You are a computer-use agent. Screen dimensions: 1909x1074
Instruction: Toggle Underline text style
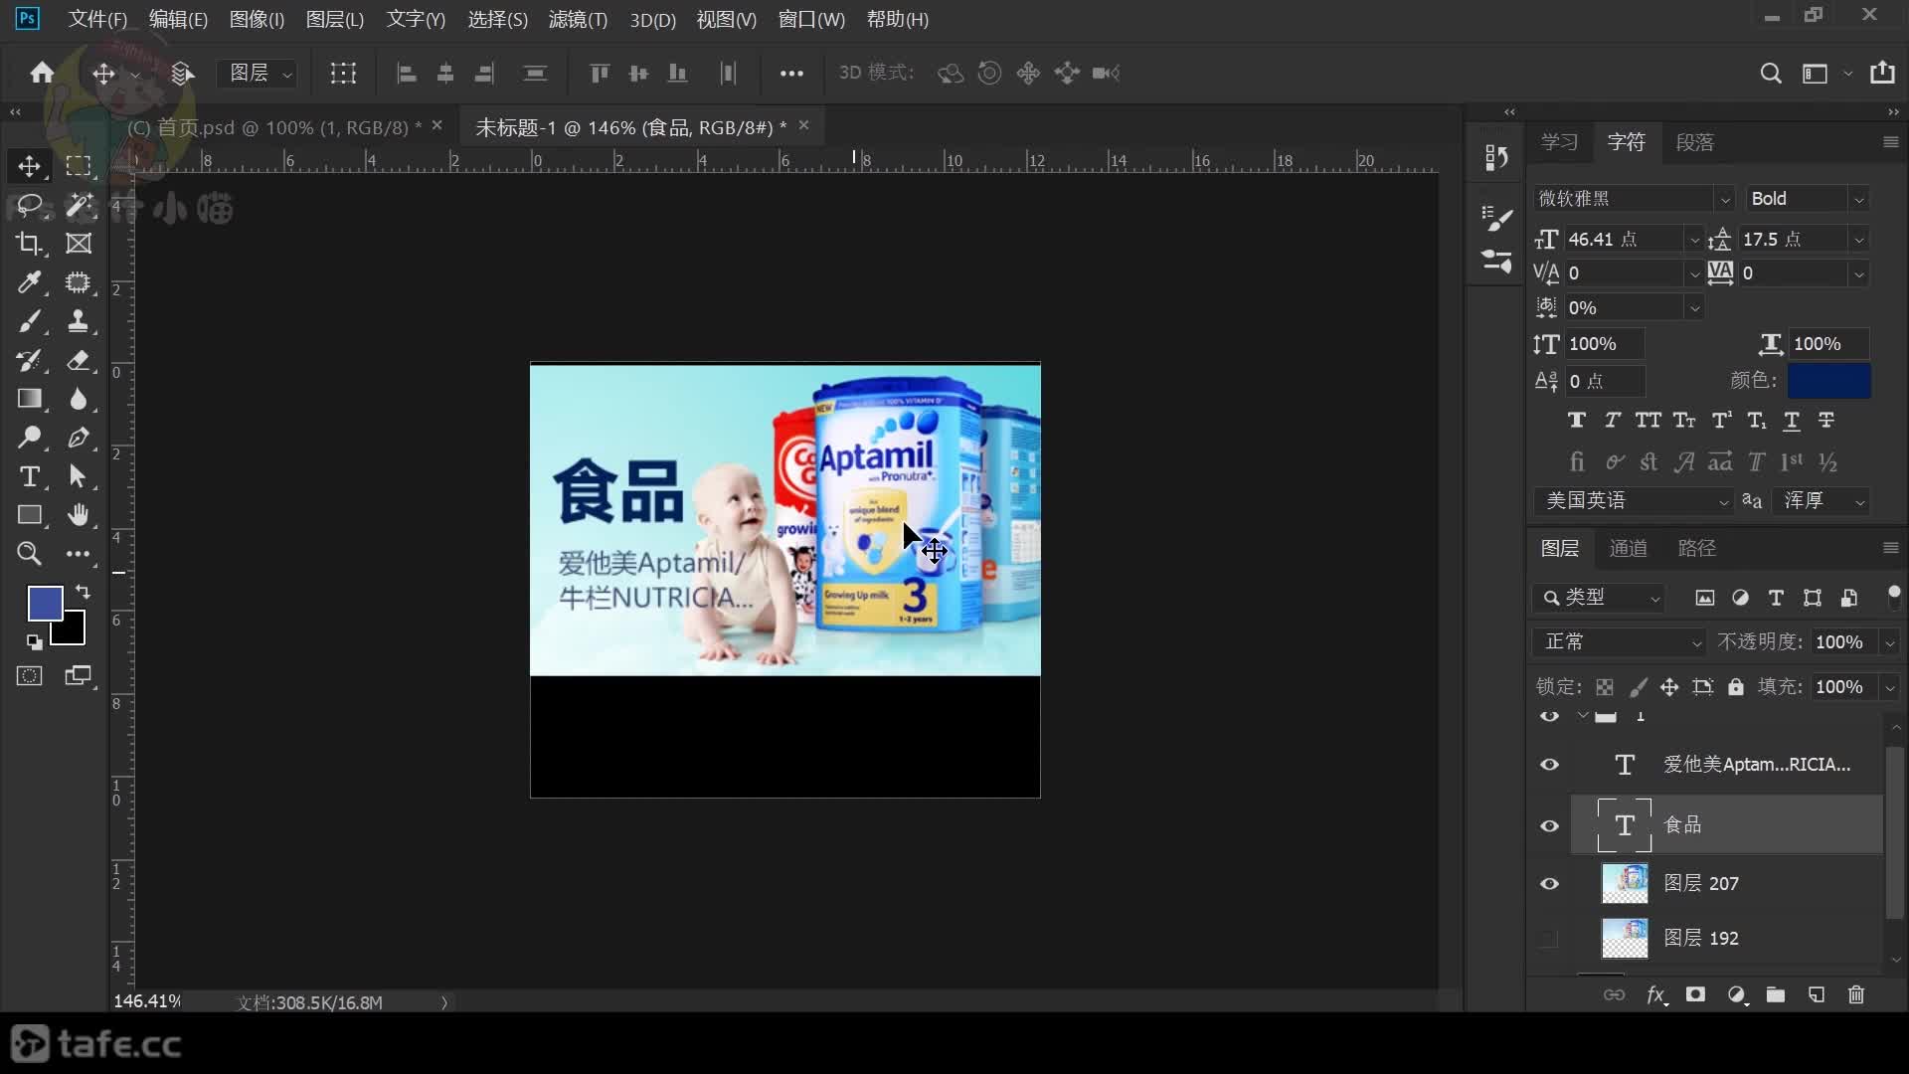tap(1792, 421)
